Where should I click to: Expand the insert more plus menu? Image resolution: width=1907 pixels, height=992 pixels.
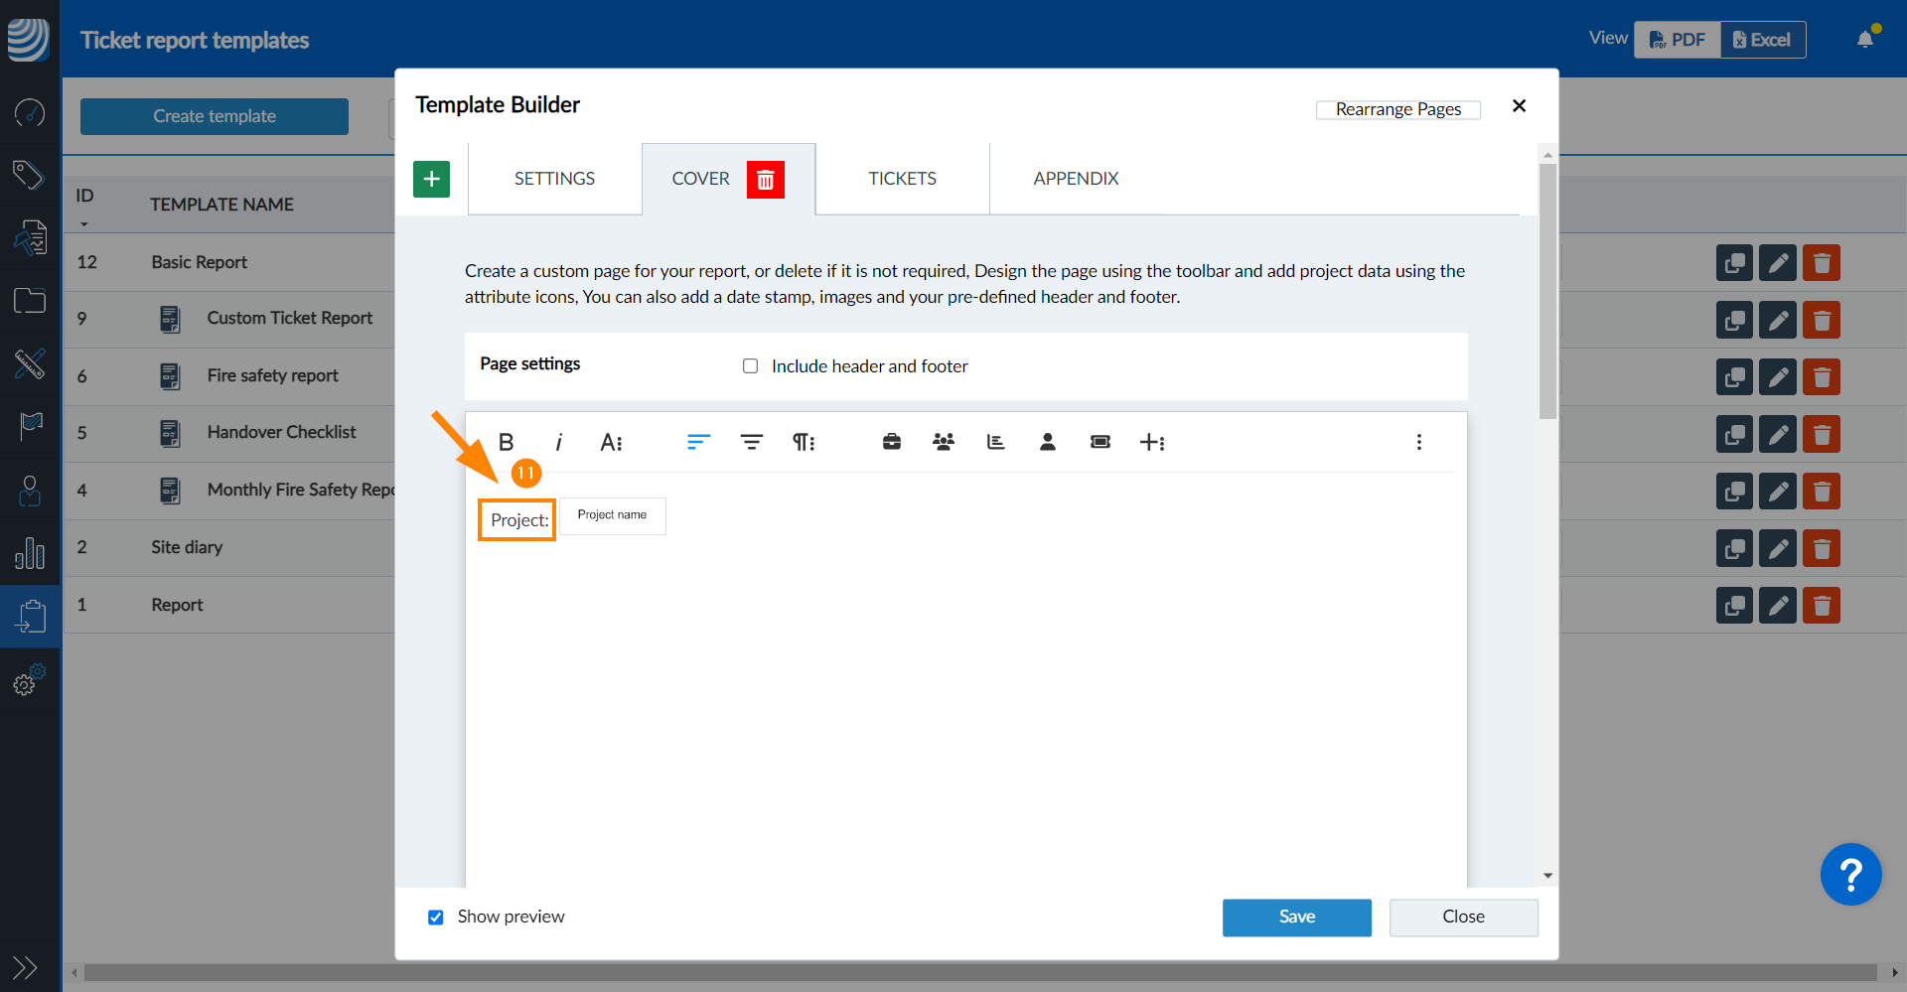coord(1152,442)
